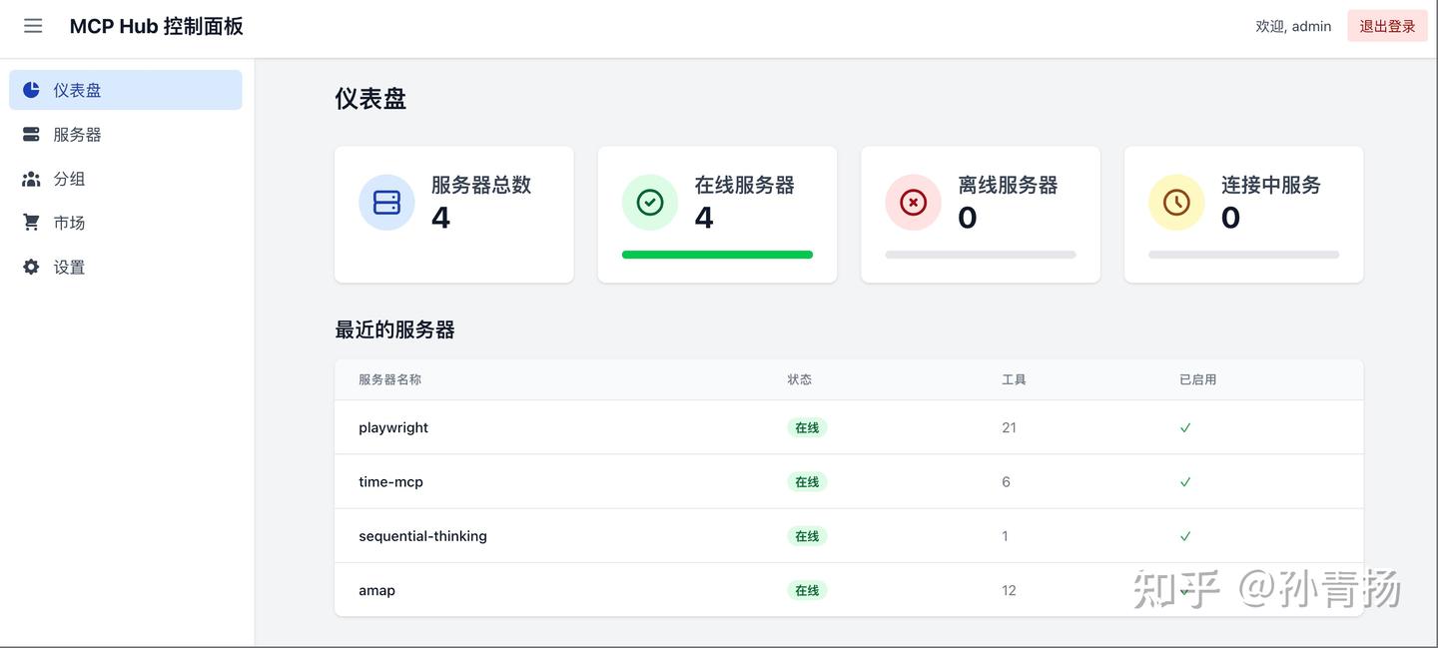Navigate to the 市场 section
The image size is (1438, 648).
click(x=69, y=222)
